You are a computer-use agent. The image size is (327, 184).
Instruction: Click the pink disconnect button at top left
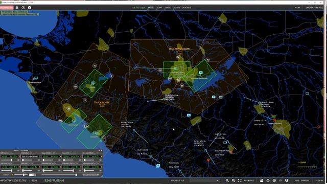coord(7,8)
